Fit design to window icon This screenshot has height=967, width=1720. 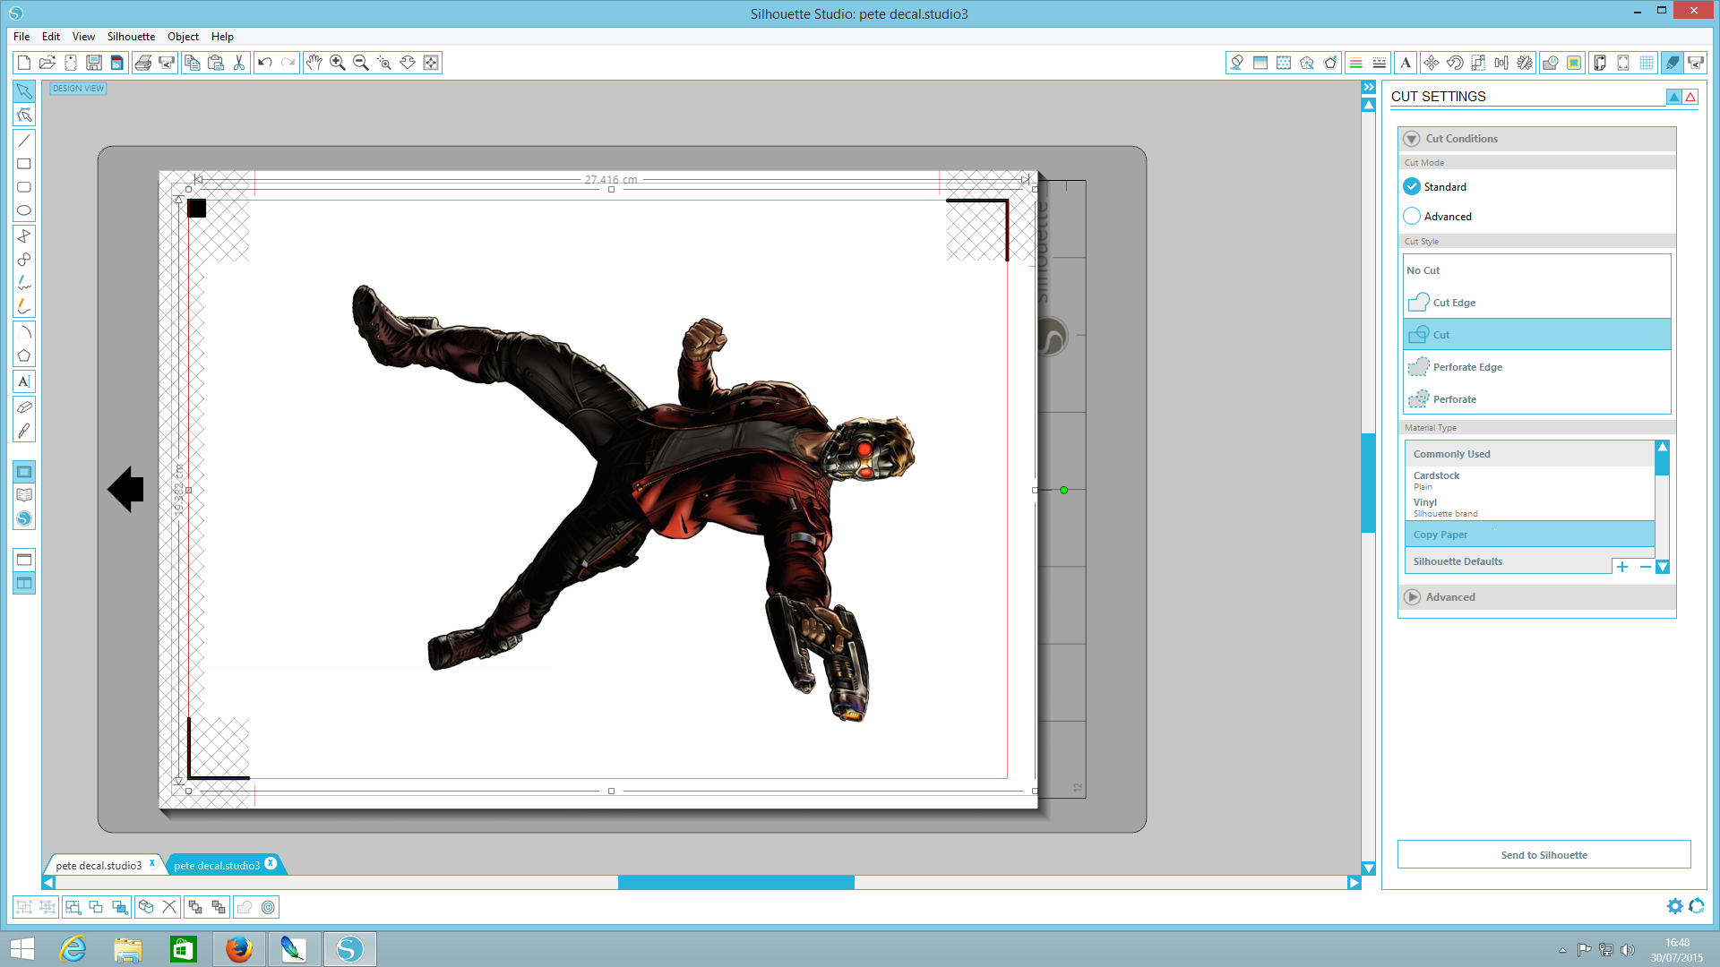431,63
